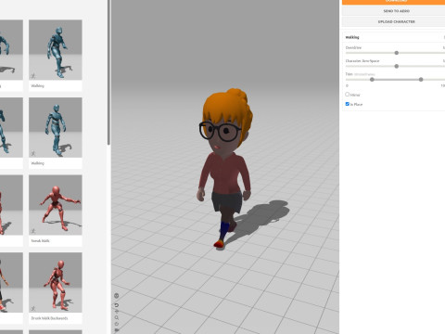This screenshot has height=334, width=445.
Task: Click the Trim slider start handle
Action: pos(372,80)
